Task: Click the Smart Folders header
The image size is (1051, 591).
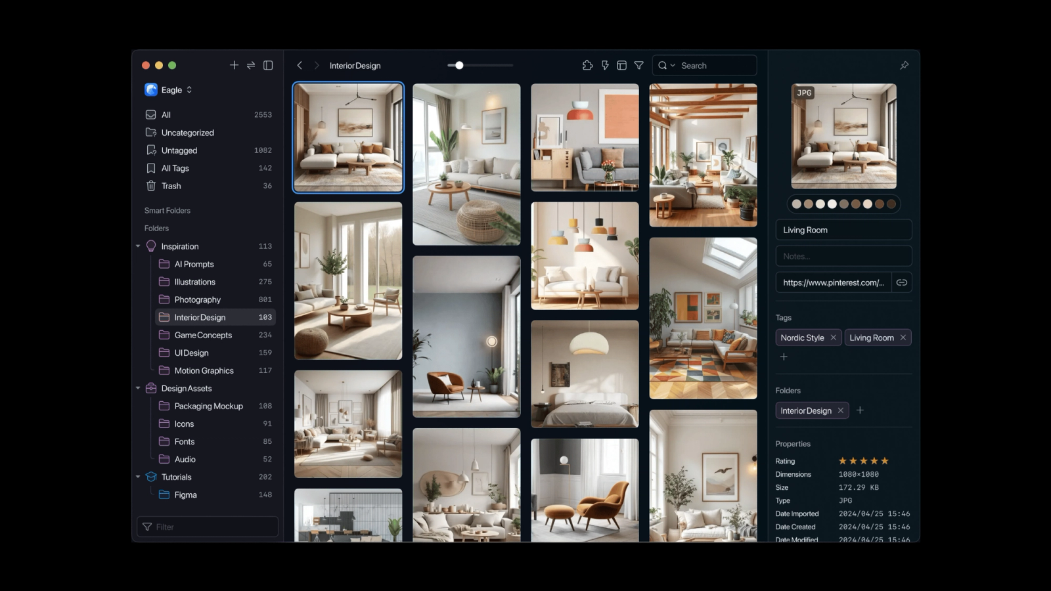Action: coord(168,211)
